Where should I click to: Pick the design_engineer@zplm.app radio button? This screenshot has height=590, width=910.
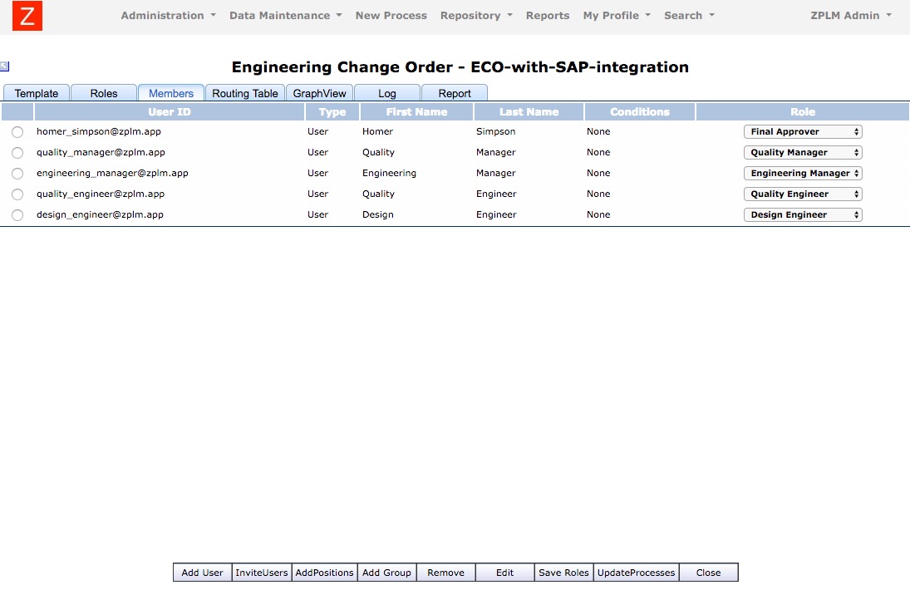17,214
